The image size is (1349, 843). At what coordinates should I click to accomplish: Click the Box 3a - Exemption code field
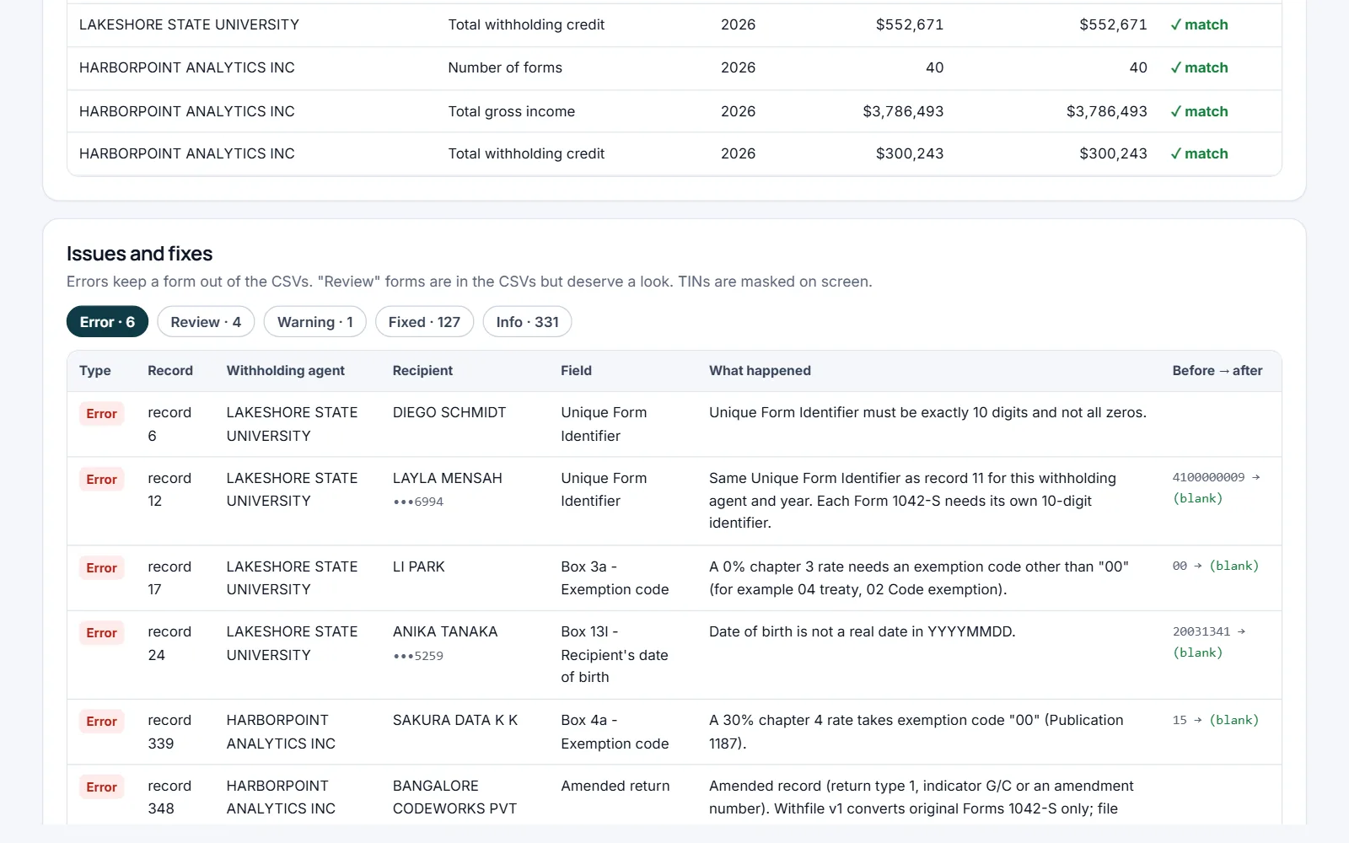tap(615, 578)
